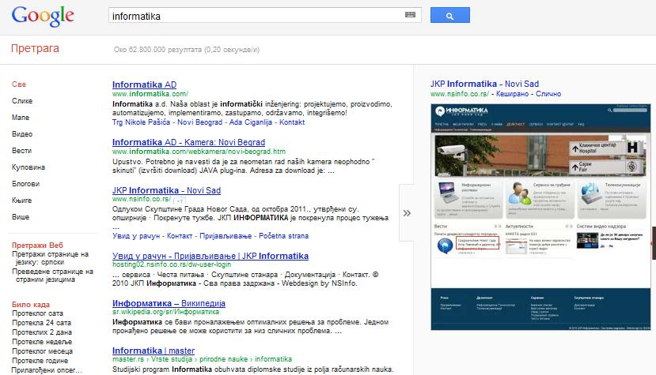
Task: Click the results count text Око 62.800.000 резултата
Action: point(187,50)
